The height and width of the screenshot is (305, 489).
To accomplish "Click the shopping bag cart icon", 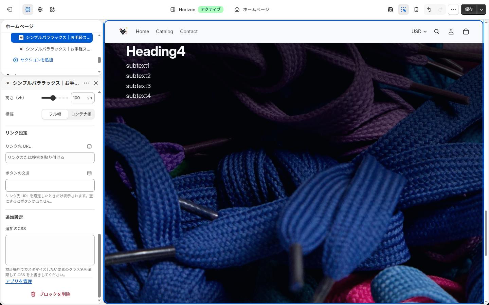I will 466,32.
